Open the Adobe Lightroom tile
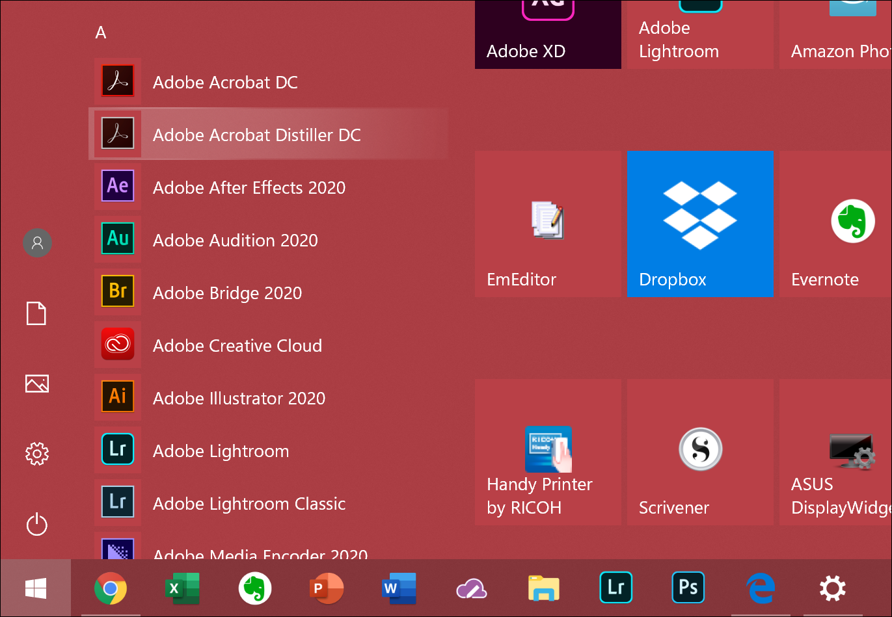This screenshot has width=892, height=617. 700,34
